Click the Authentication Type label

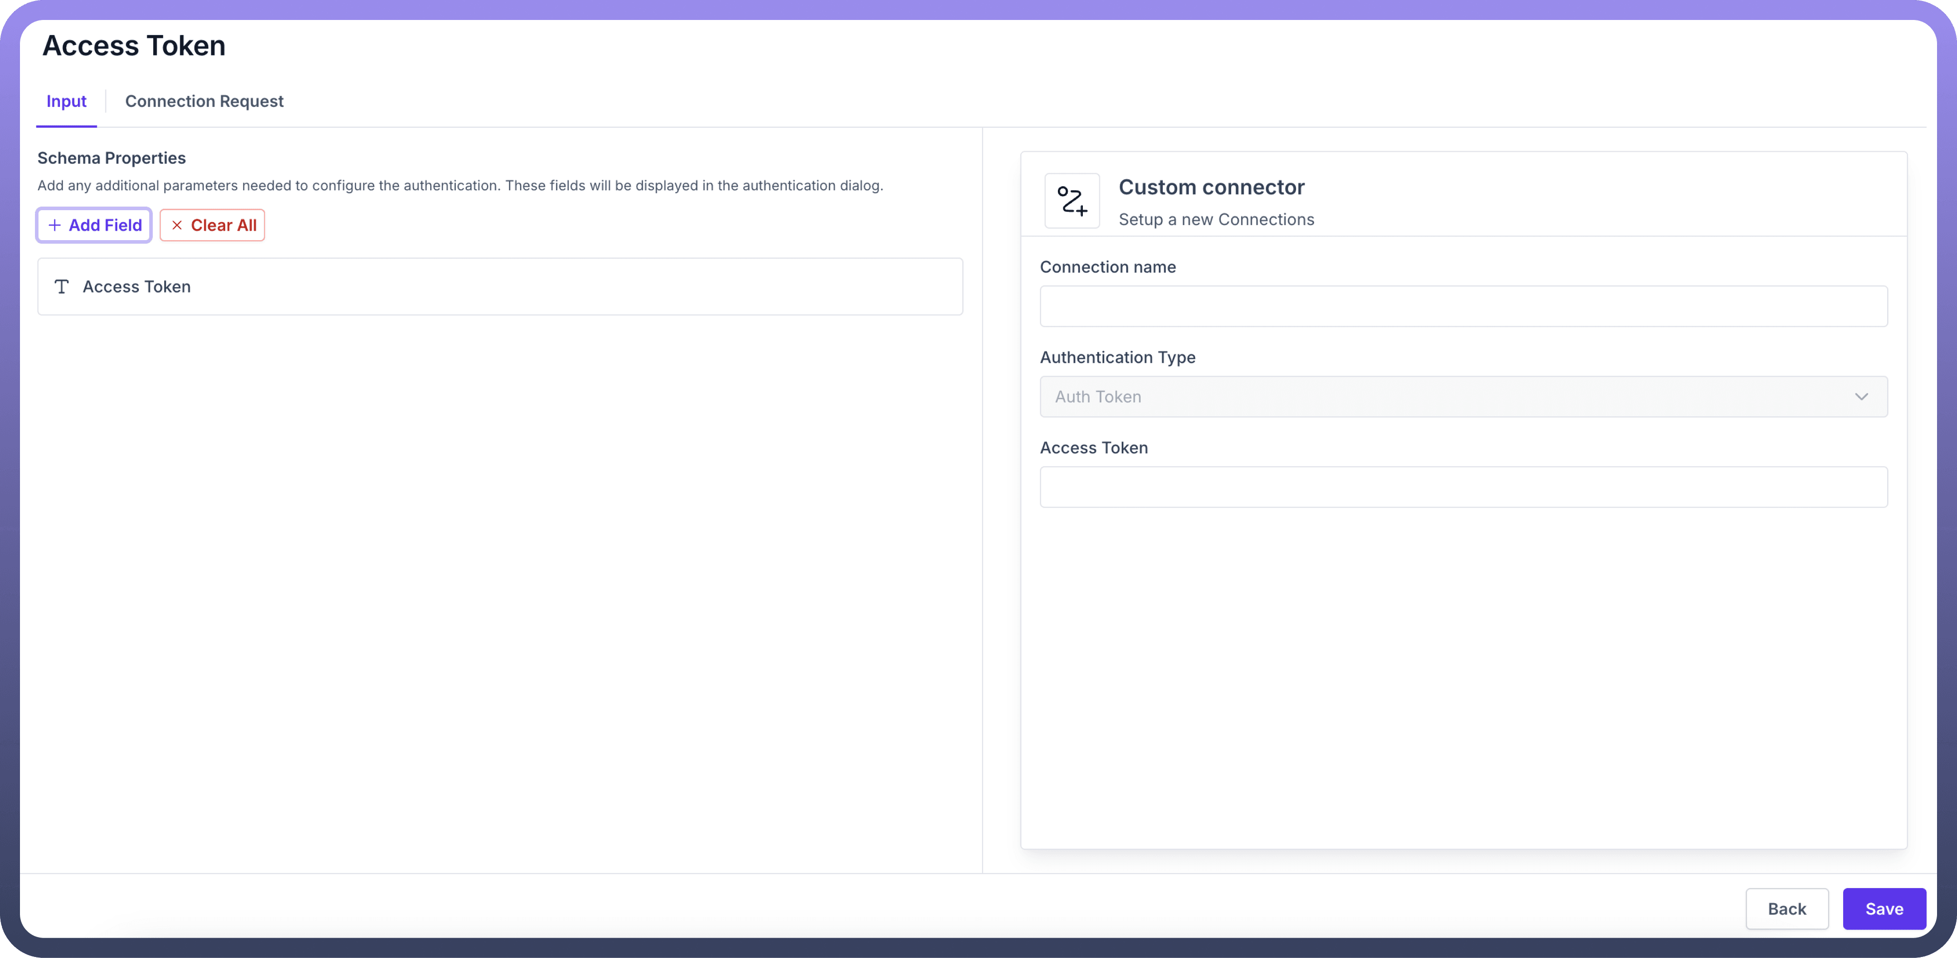click(1117, 357)
